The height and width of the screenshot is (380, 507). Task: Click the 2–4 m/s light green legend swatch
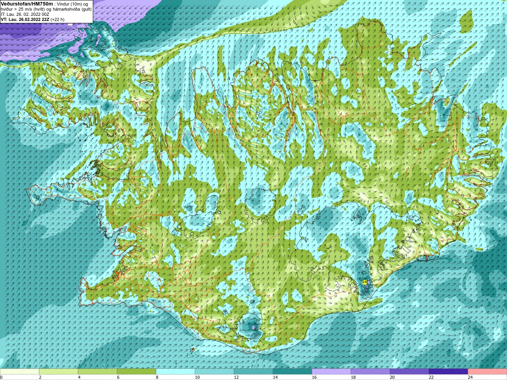click(58, 372)
